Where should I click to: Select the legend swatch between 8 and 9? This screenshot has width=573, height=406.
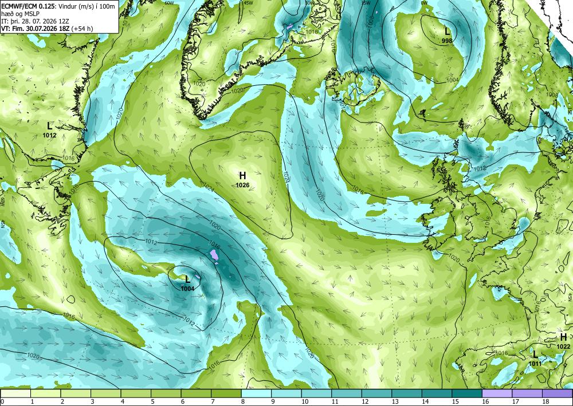point(256,393)
